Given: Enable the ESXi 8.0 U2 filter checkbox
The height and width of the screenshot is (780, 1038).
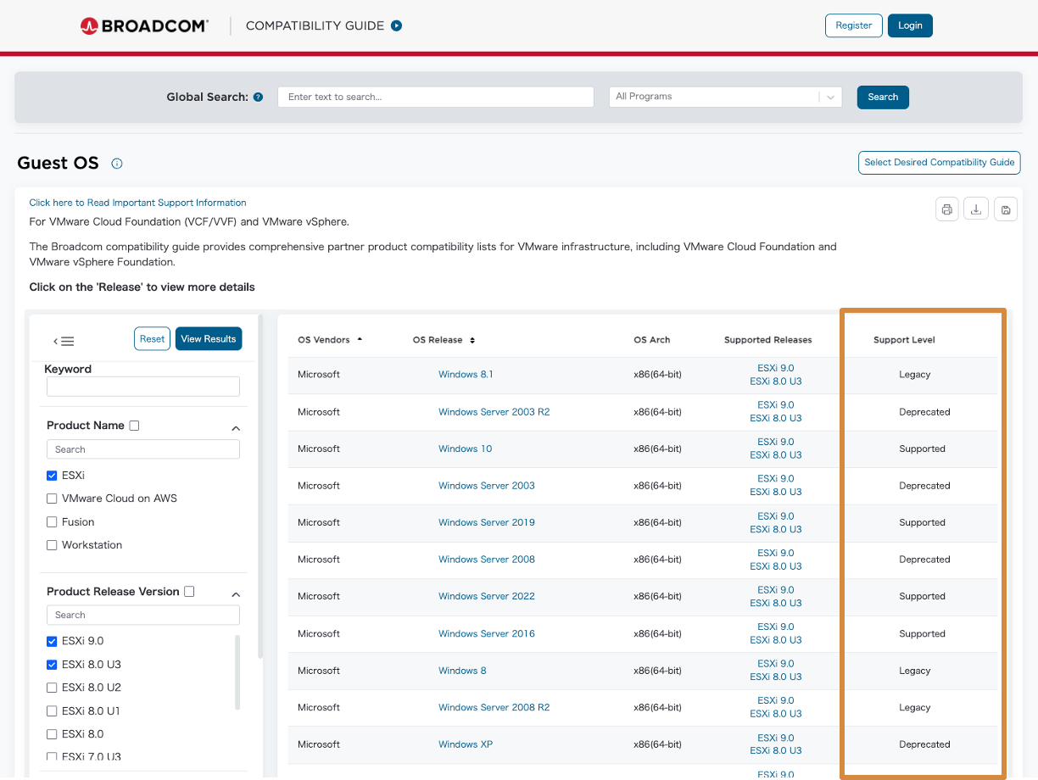Looking at the screenshot, I should tap(51, 688).
